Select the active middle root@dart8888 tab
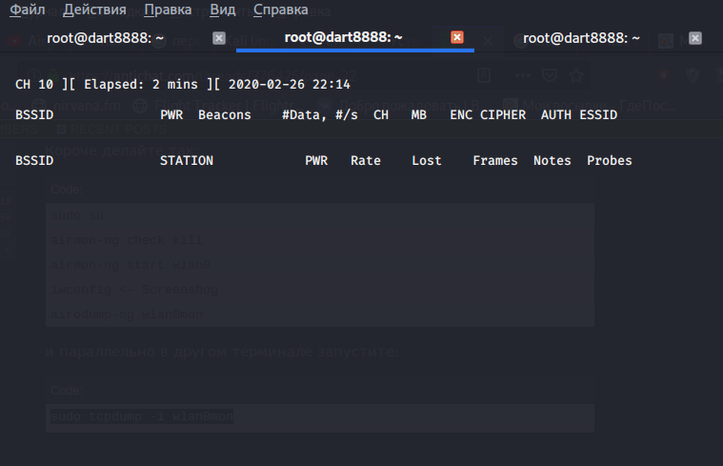This screenshot has width=723, height=466. pos(343,37)
